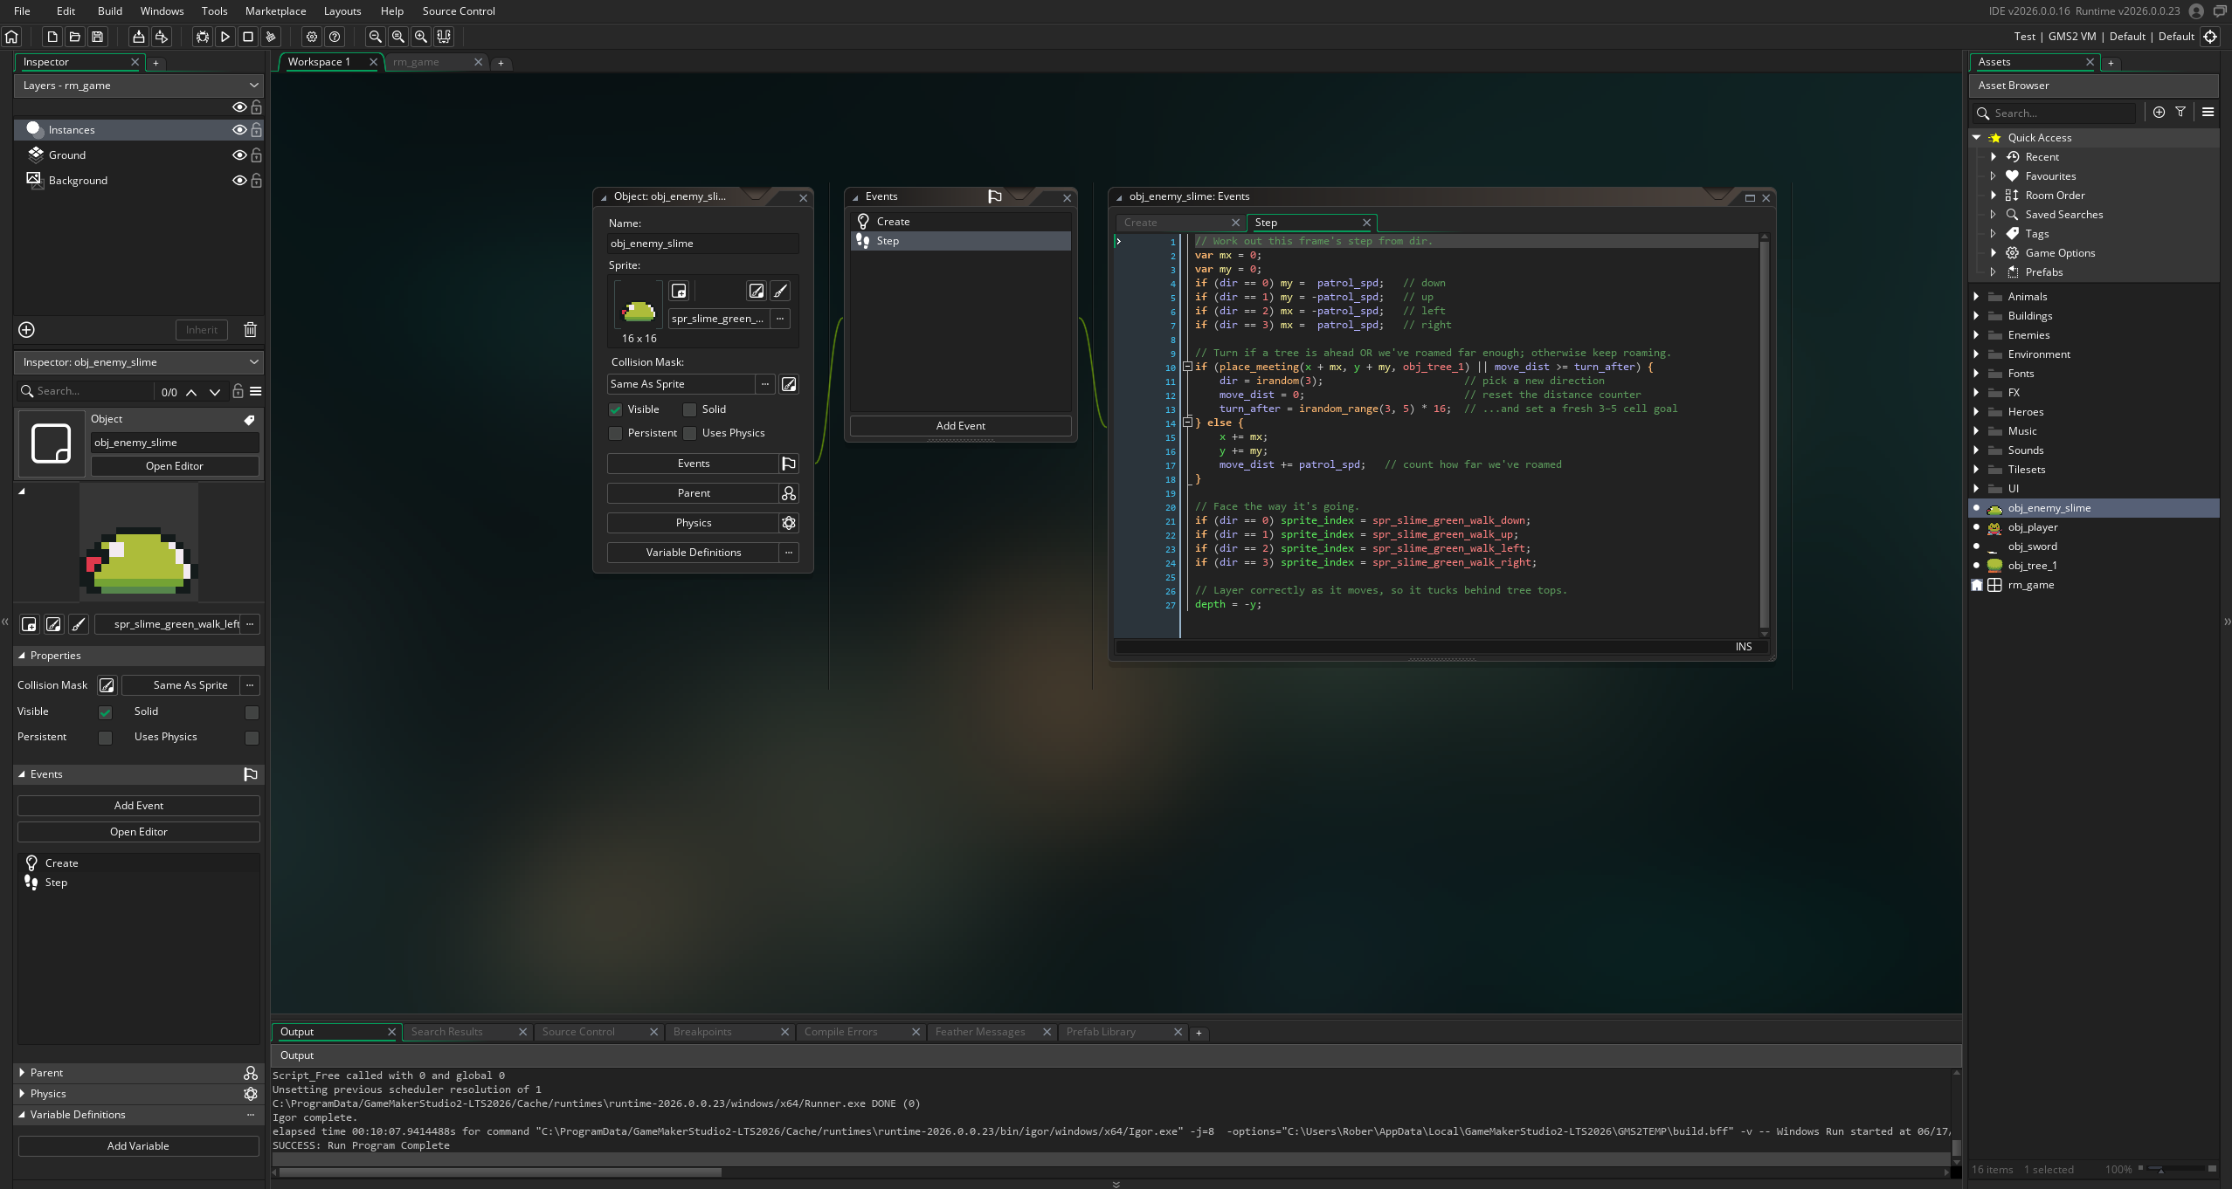Zoom in the workspace
2232x1189 pixels.
pos(421,37)
